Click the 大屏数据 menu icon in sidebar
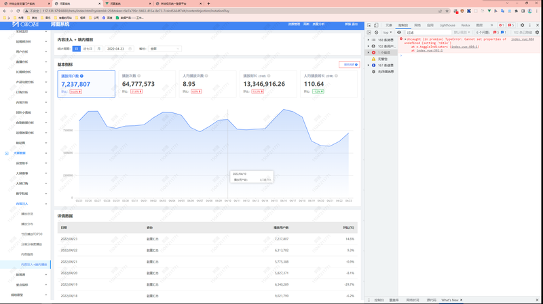 7,153
